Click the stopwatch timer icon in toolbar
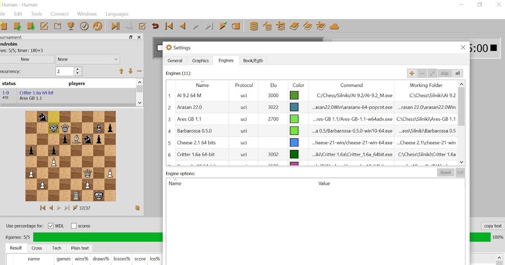The width and height of the screenshot is (505, 265). tap(83, 26)
